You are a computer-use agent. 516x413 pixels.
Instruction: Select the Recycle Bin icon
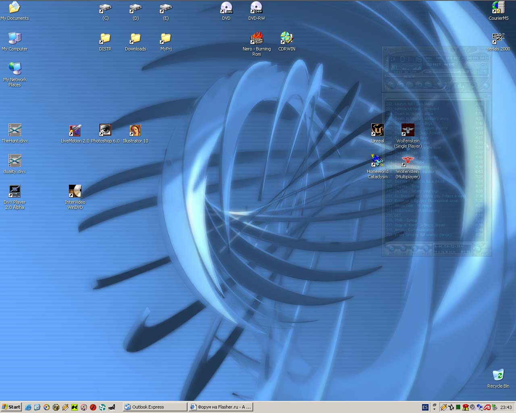(498, 379)
